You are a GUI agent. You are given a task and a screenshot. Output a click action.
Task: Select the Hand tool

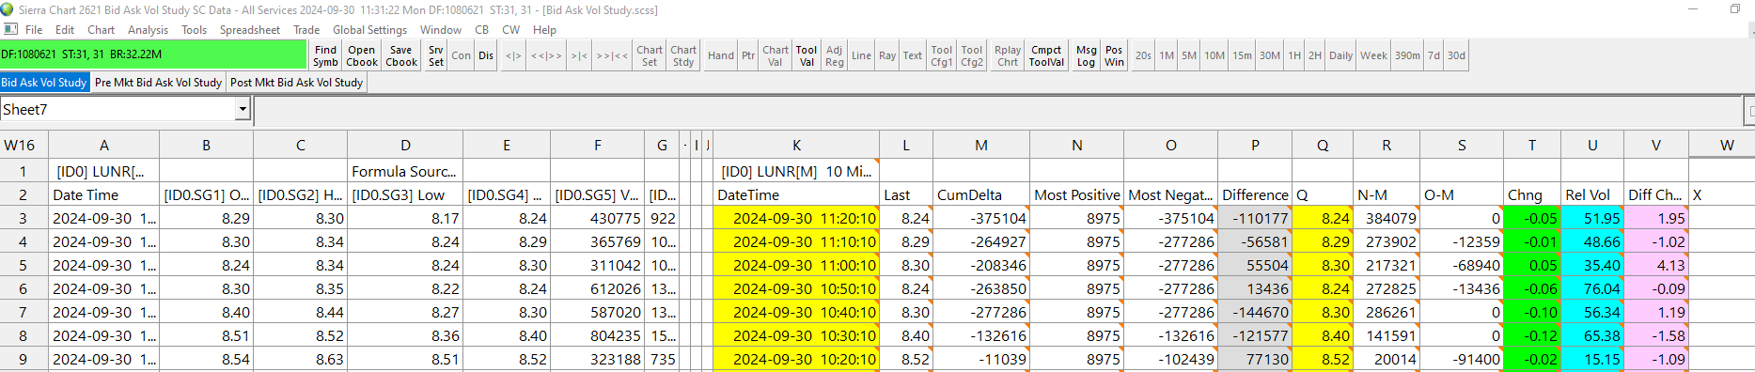coord(721,55)
